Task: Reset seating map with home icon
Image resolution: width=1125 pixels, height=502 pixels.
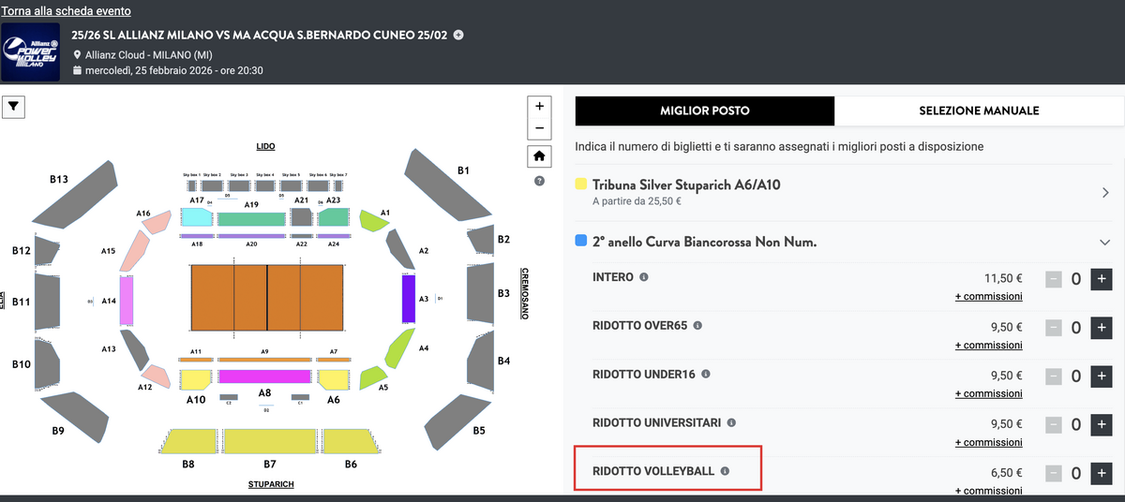Action: click(539, 156)
